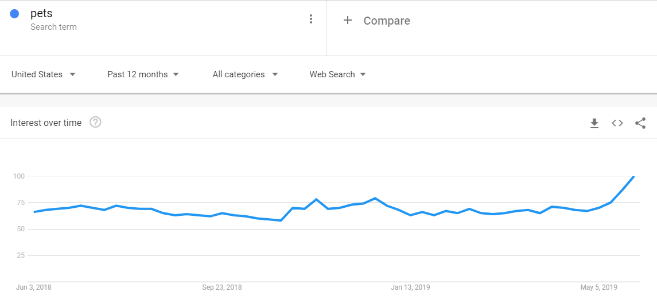Screen dimensions: 657x296
Task: Open the Past 12 months time range dropdown
Action: [143, 74]
